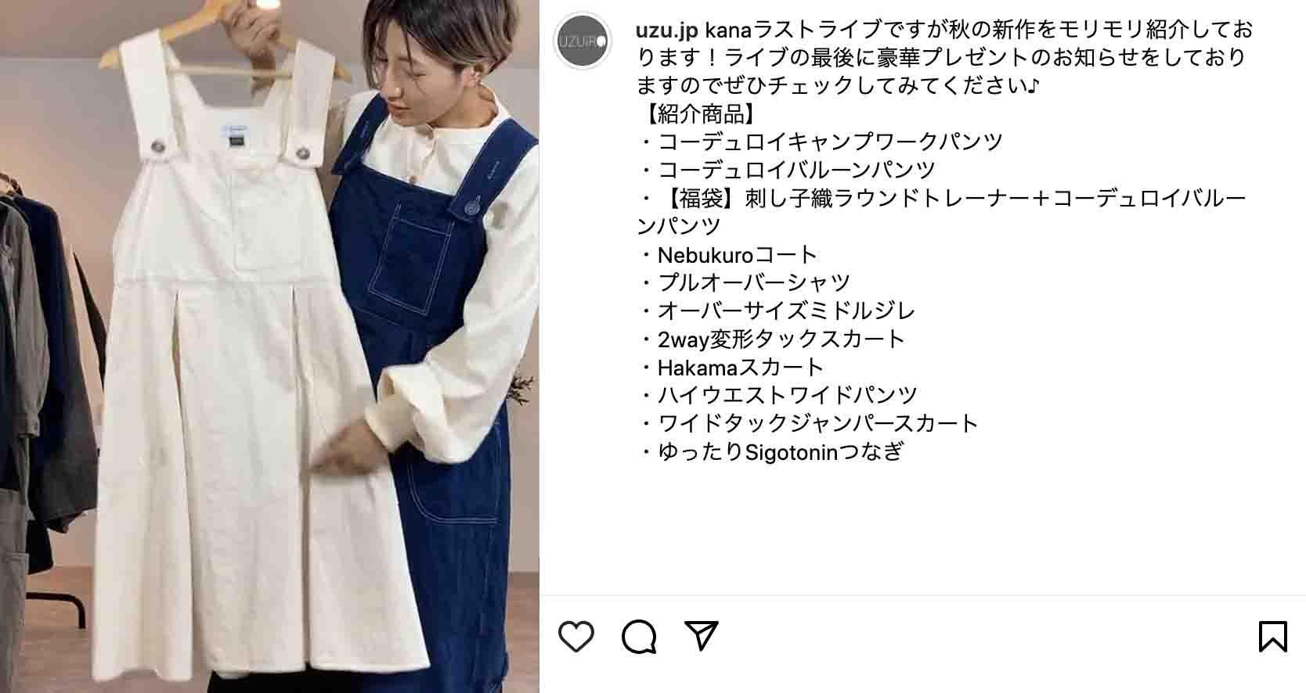1306x693 pixels.
Task: Like the post with the heart icon
Action: click(576, 637)
